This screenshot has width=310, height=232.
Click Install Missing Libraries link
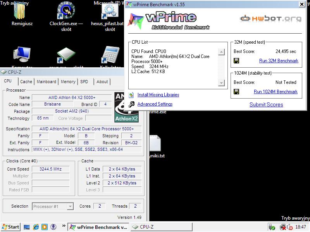coord(158,95)
